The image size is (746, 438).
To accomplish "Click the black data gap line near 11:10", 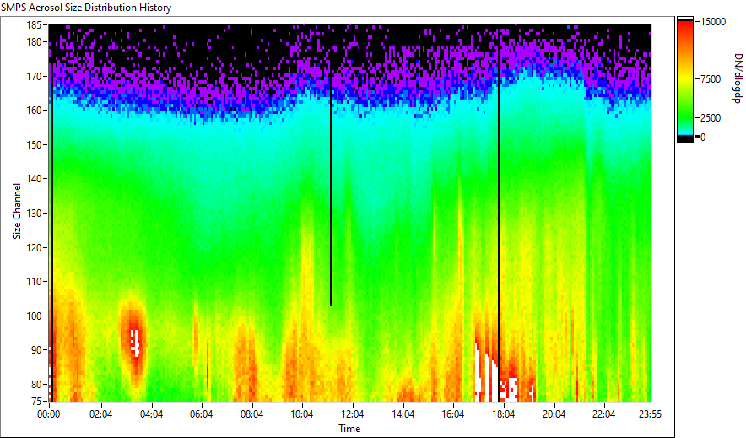I will pyautogui.click(x=331, y=188).
